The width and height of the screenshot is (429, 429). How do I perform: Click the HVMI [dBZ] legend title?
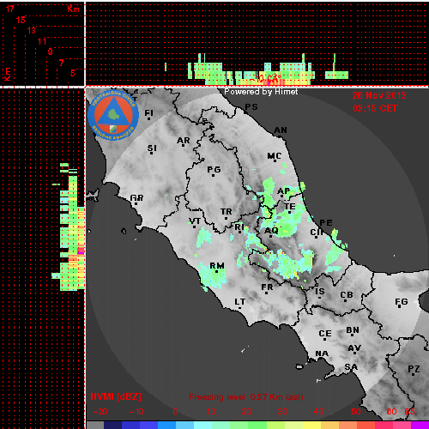click(116, 396)
